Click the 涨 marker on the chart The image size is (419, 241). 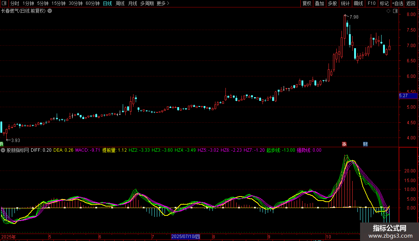click(344, 144)
